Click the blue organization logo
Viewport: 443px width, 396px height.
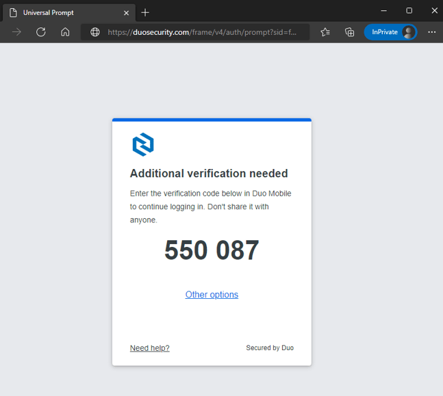(x=143, y=144)
